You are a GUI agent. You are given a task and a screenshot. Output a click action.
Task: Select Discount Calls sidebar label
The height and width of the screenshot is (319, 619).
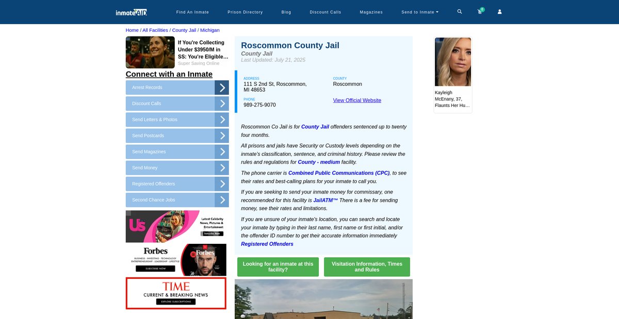point(146,103)
